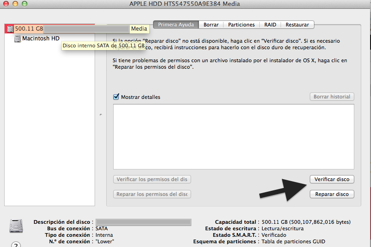
Task: Switch to the Primera Ayuda tab
Action: (x=176, y=25)
